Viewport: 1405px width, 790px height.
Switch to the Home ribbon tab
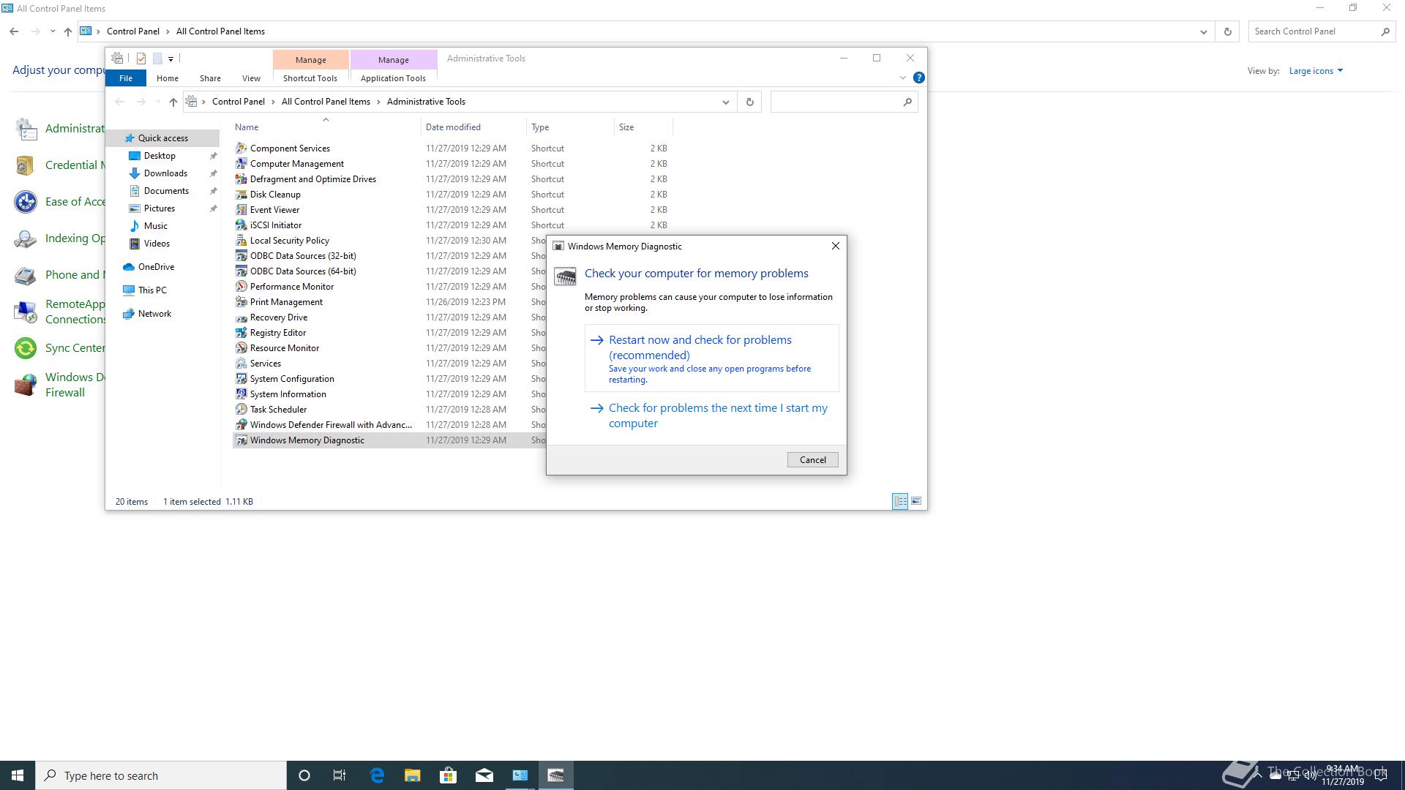click(x=168, y=78)
